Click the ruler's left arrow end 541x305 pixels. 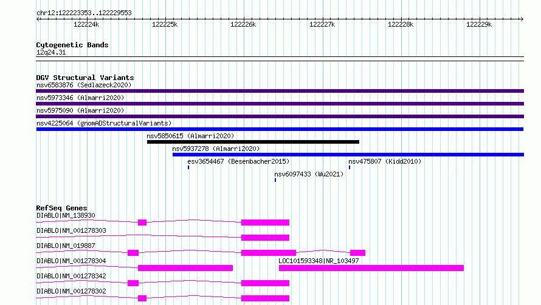(x=38, y=19)
